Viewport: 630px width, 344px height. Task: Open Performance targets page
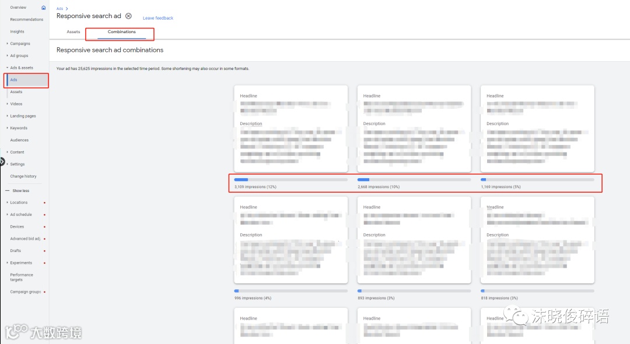click(22, 277)
